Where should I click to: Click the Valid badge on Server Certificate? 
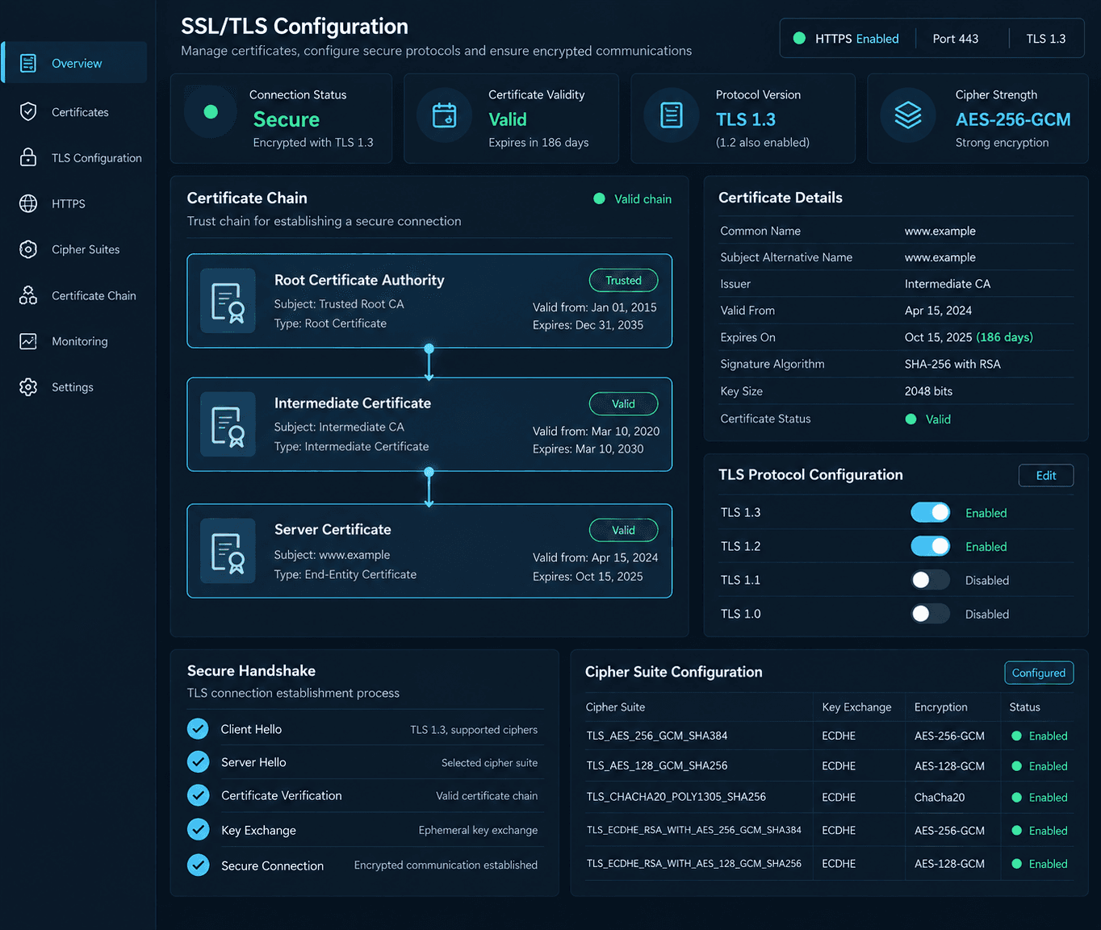point(623,530)
